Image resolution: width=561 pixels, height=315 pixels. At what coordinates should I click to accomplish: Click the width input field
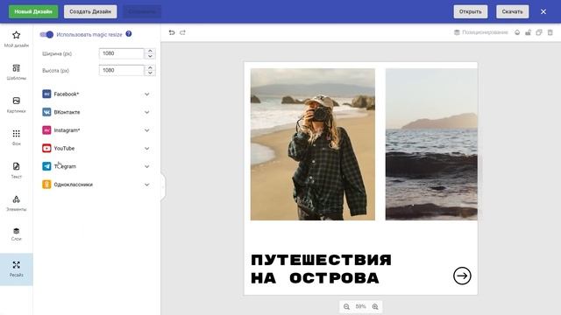121,53
